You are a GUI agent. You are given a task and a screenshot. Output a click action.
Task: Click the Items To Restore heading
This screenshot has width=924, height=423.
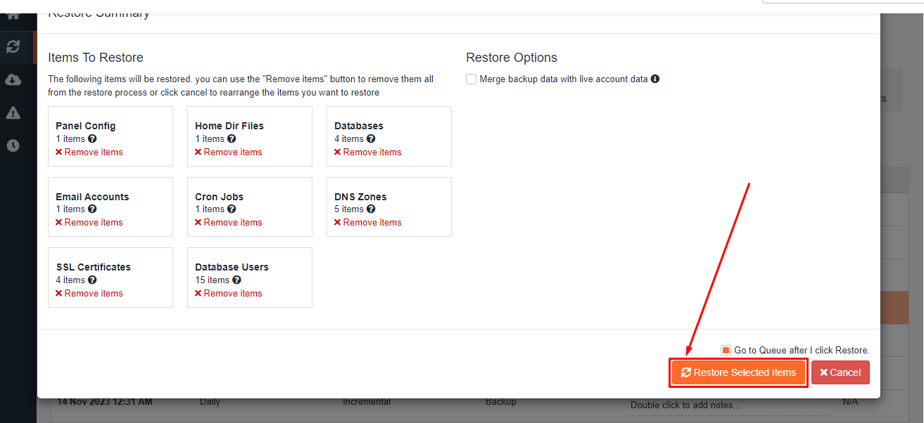[x=96, y=58]
